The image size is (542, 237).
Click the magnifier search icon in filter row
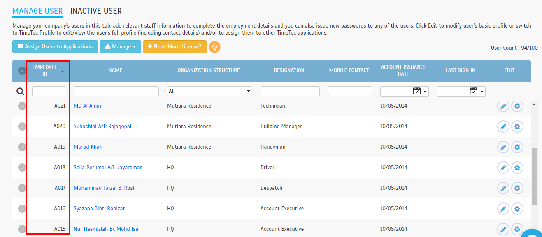coord(20,92)
